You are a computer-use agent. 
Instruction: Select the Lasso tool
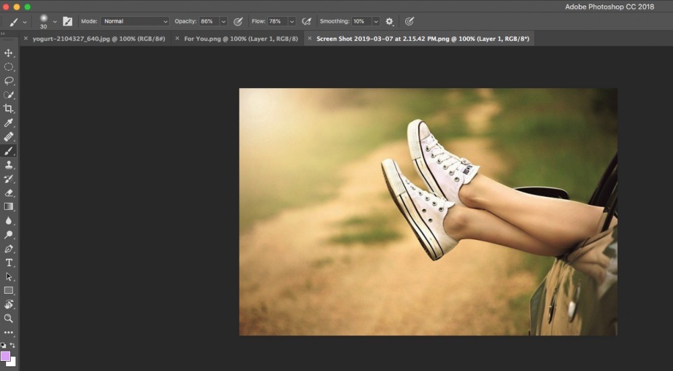click(x=9, y=81)
